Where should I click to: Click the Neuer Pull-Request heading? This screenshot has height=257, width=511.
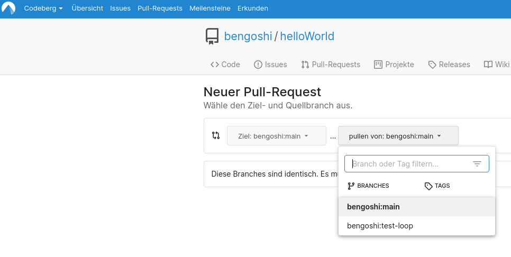coord(262,92)
